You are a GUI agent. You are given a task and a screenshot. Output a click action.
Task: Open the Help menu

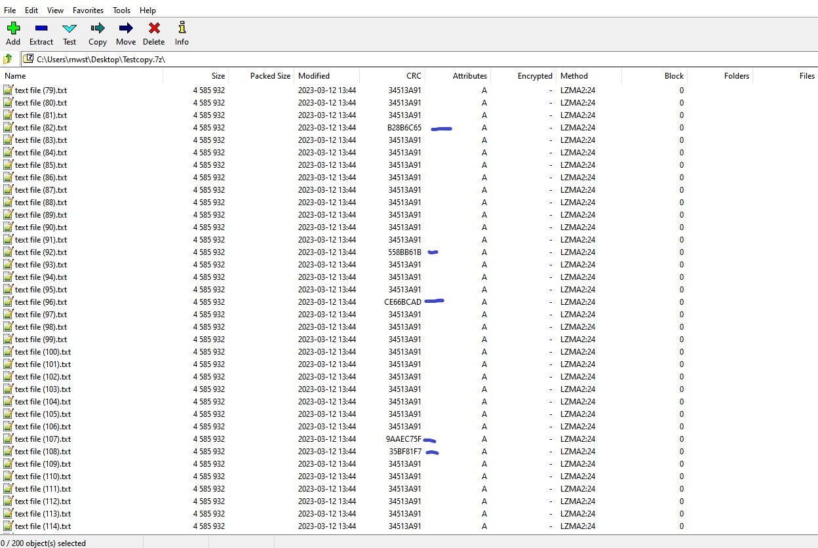click(x=148, y=10)
